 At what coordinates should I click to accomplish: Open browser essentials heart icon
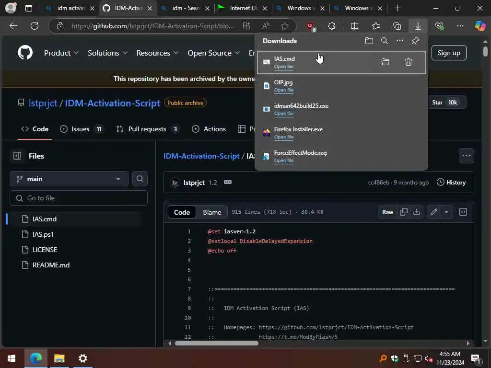point(439,26)
